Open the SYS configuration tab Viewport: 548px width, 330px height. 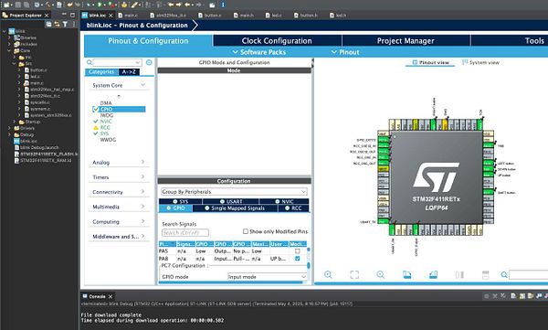(180, 202)
